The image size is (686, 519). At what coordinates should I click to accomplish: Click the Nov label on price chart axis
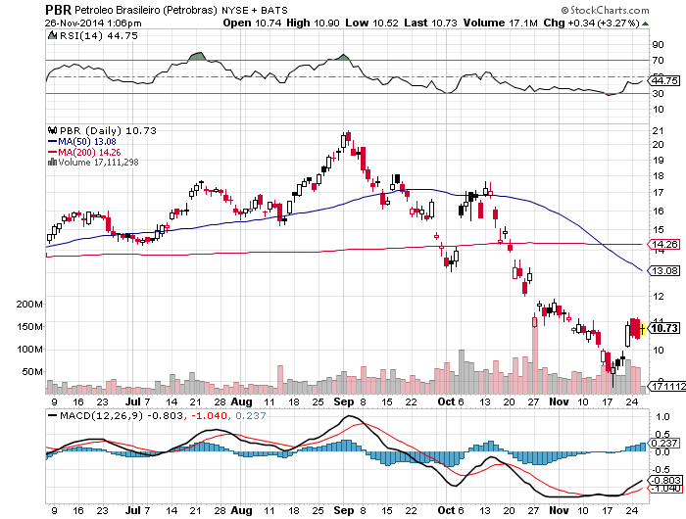point(559,401)
